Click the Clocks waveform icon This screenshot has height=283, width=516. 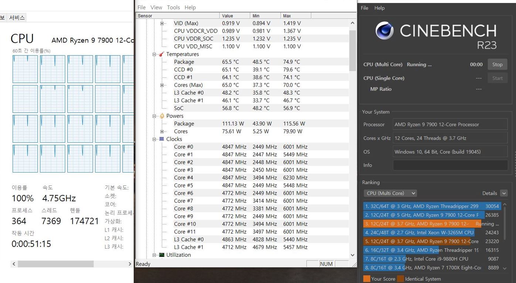[162, 139]
